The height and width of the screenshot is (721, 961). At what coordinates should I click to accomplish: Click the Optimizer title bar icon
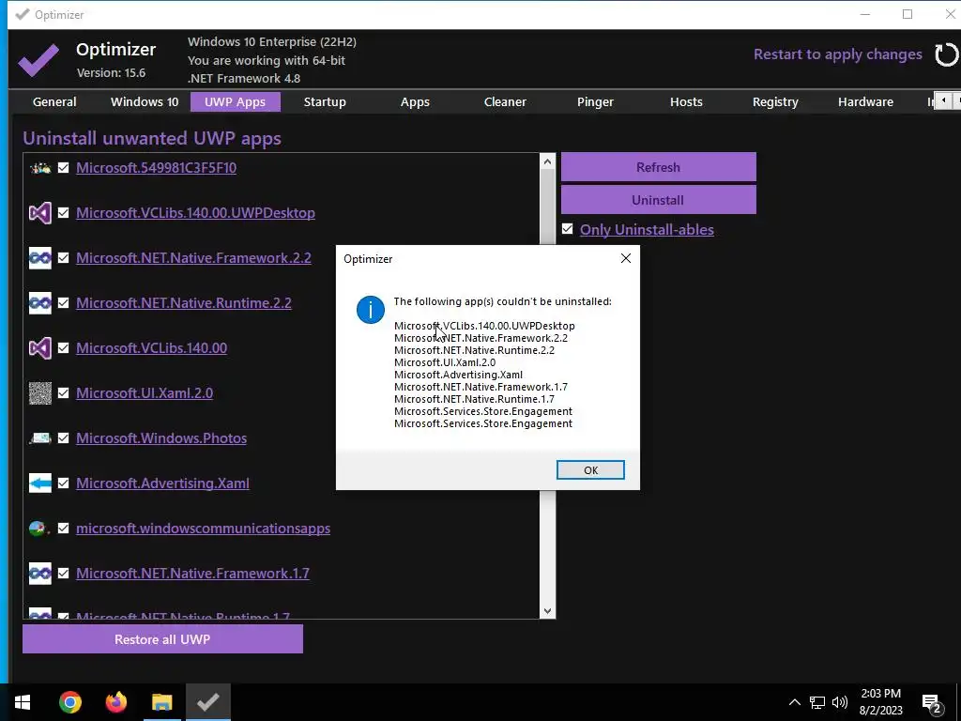point(23,15)
